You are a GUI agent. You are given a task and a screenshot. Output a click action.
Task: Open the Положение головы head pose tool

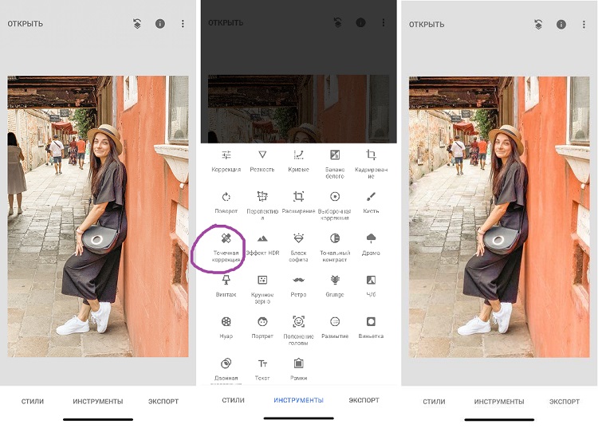click(x=299, y=332)
